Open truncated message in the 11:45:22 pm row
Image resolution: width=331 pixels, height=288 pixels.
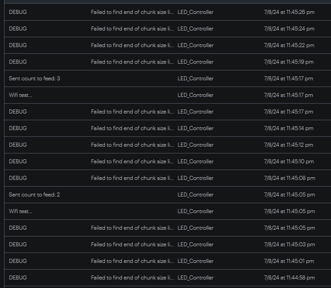coord(132,45)
